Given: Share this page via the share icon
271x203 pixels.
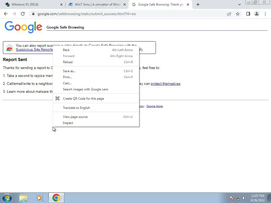Looking at the screenshot, I should click(229, 14).
